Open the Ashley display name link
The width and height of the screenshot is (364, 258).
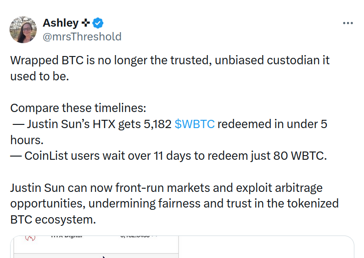(x=60, y=22)
